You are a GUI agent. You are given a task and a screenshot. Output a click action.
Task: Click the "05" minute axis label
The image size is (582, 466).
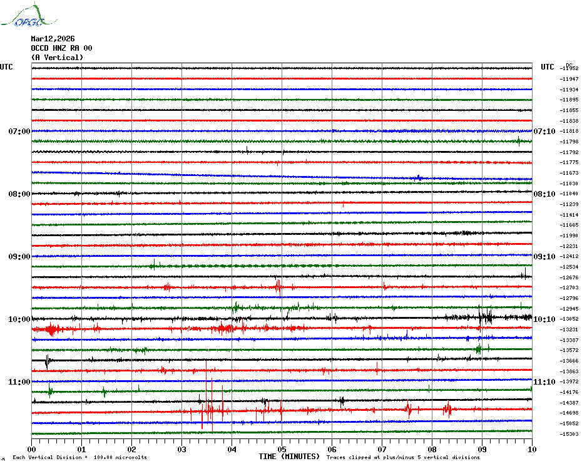pyautogui.click(x=282, y=449)
